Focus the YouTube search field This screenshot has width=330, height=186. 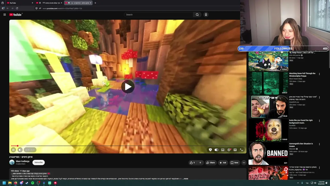tap(159, 15)
